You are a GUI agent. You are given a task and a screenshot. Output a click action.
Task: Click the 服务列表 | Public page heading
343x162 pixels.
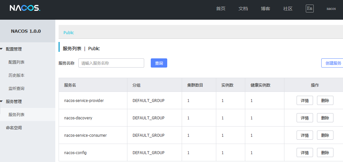(81, 49)
